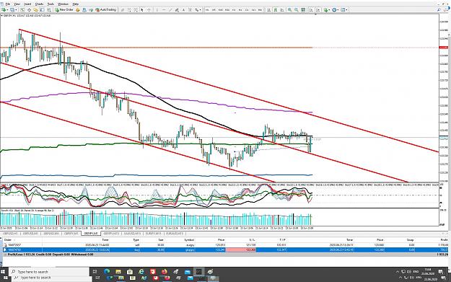Select the M1 timeframe button
This screenshot has height=282, width=451.
coord(207,10)
